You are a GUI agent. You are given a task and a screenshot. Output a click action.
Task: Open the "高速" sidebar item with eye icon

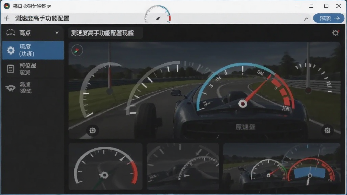click(x=33, y=88)
